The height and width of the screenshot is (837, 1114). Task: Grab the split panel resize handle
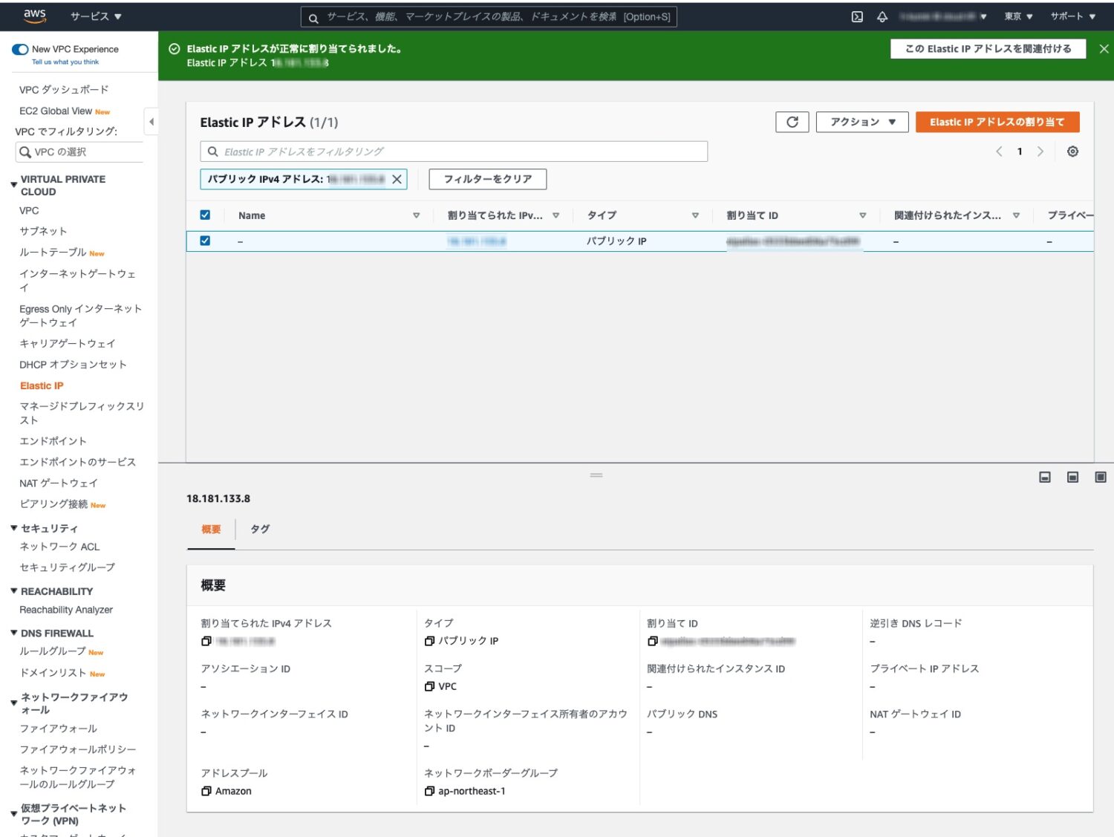[x=596, y=475]
